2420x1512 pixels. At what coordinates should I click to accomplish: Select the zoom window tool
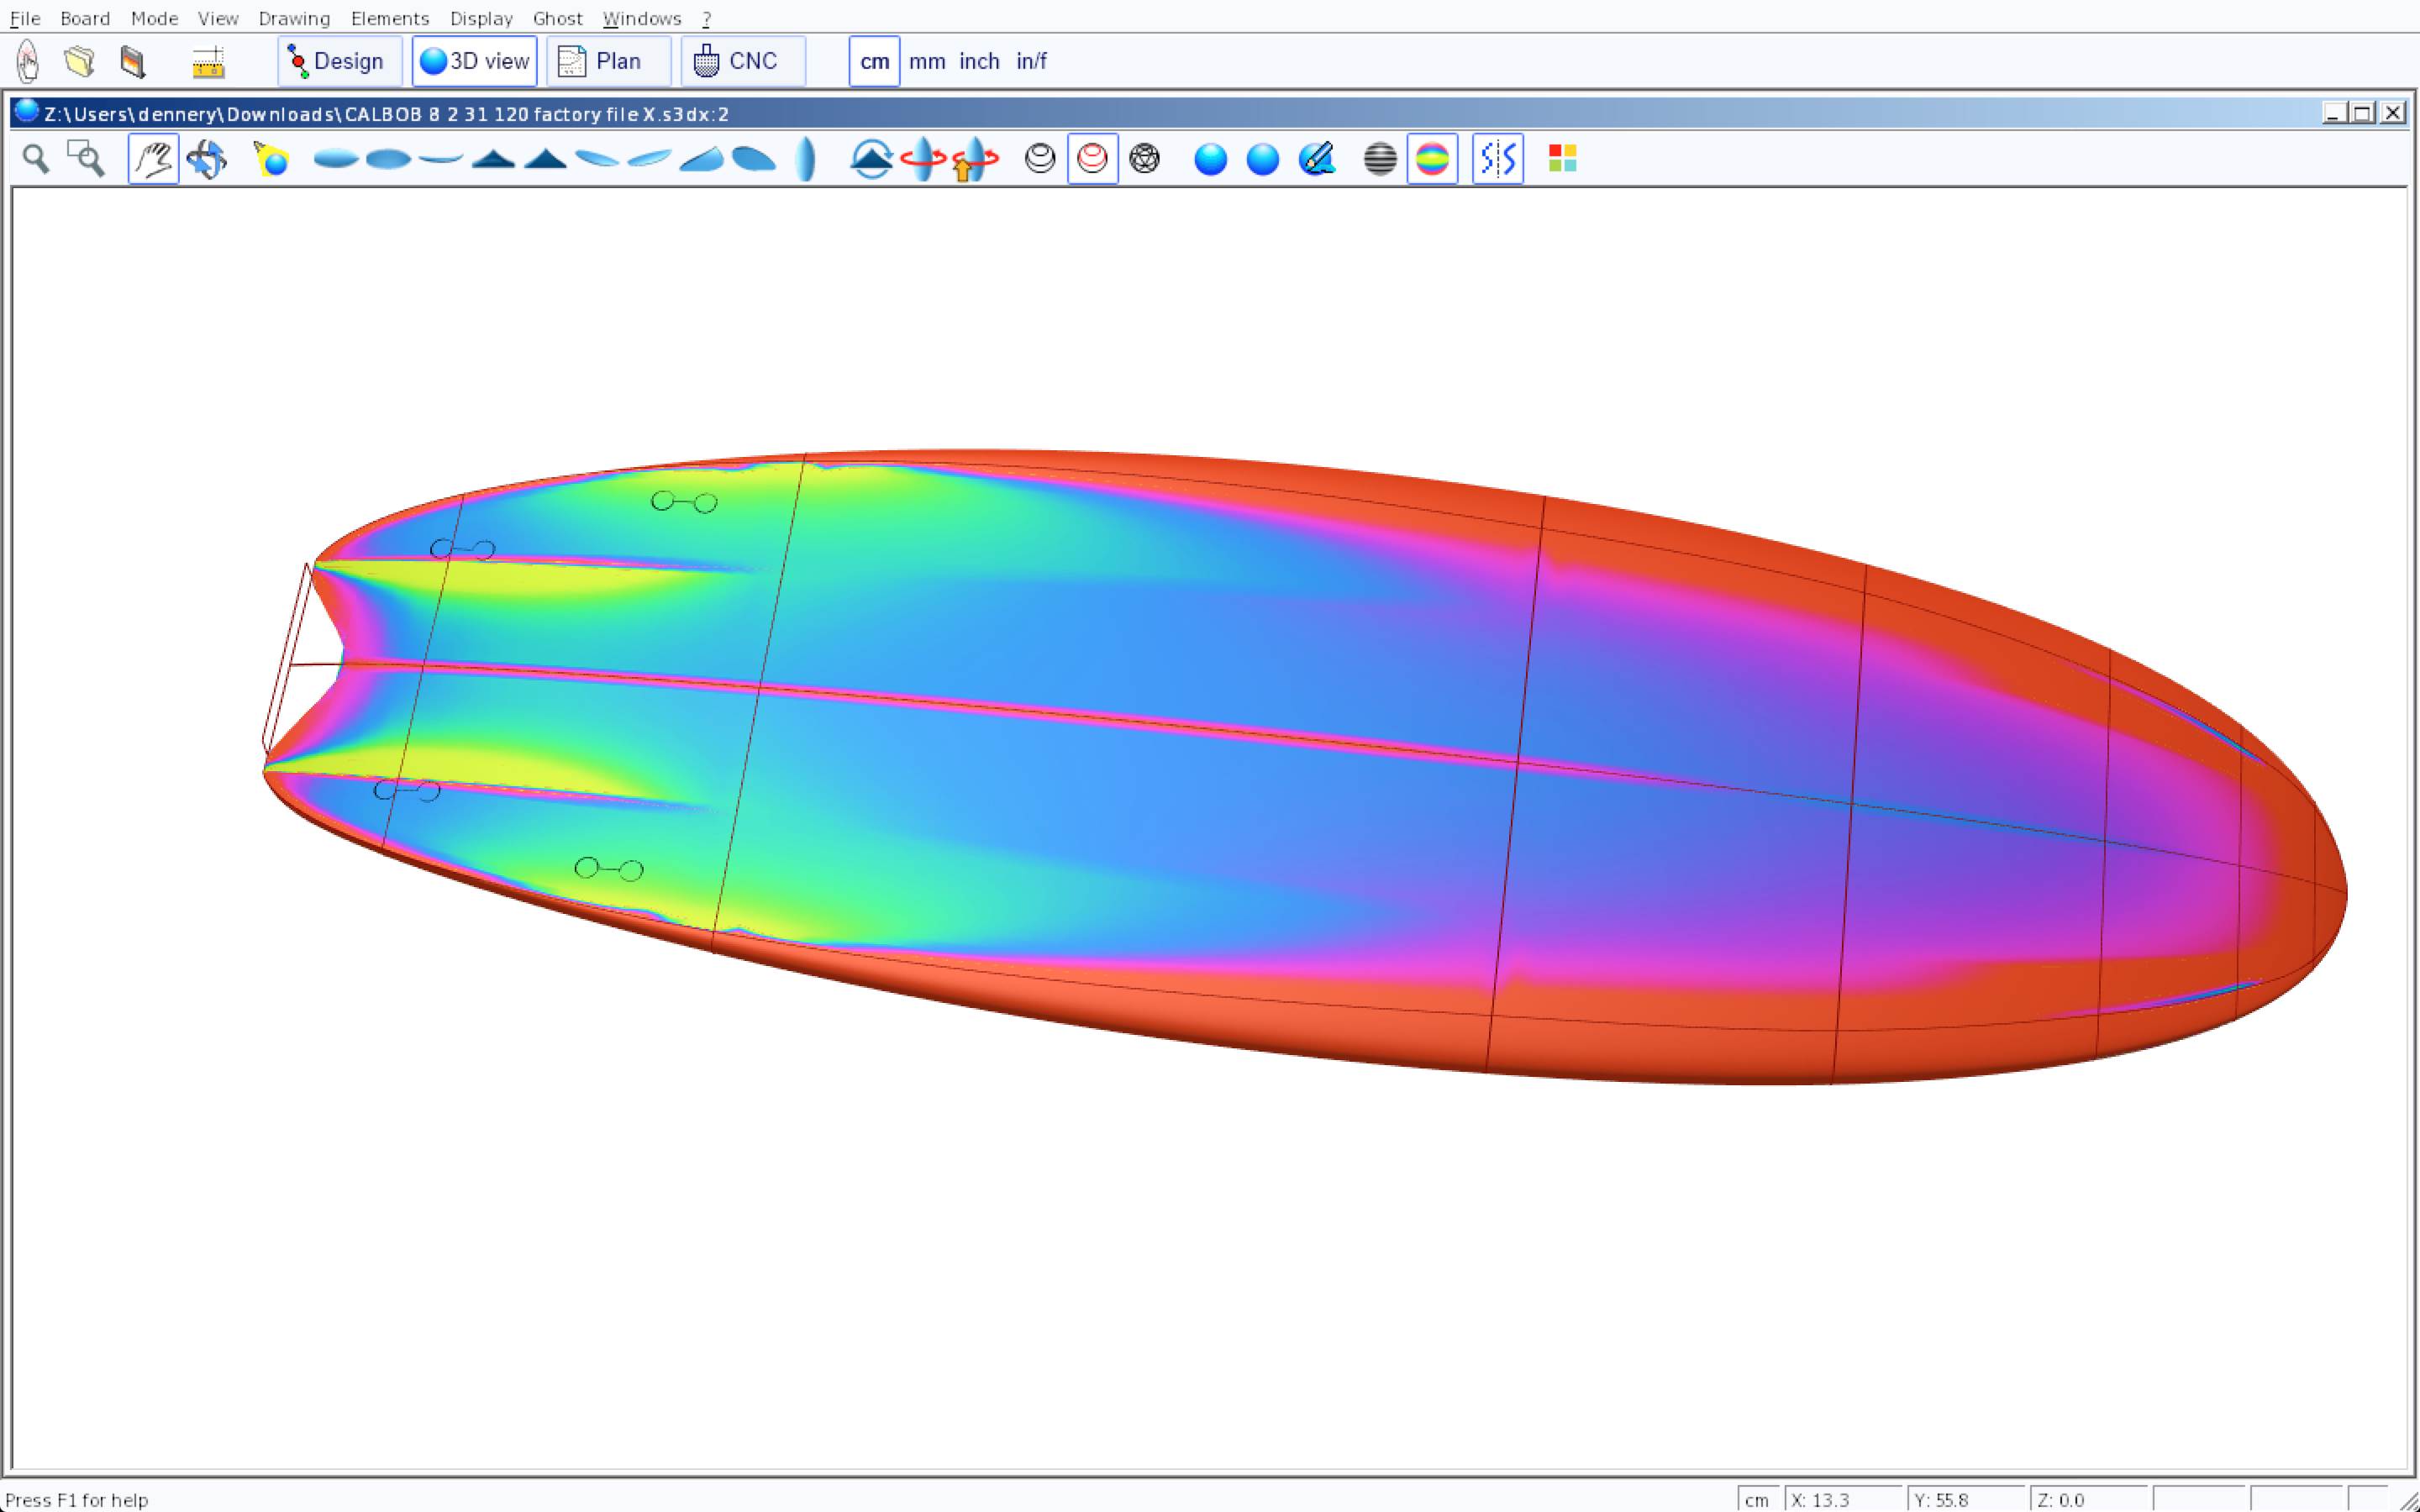coord(86,159)
